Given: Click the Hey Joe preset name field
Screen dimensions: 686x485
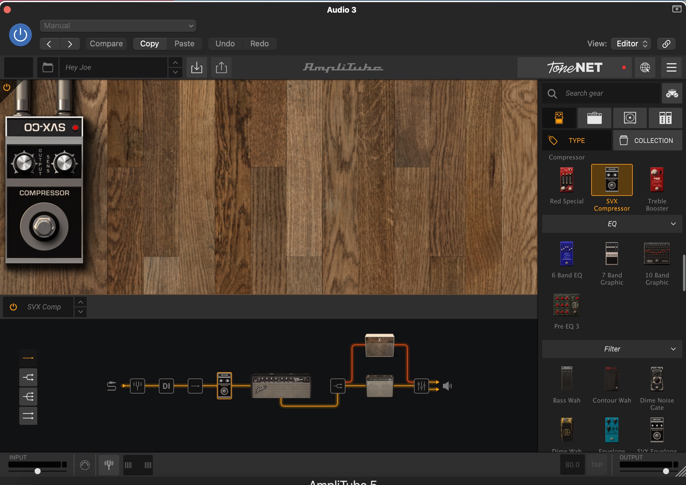Looking at the screenshot, I should point(113,67).
